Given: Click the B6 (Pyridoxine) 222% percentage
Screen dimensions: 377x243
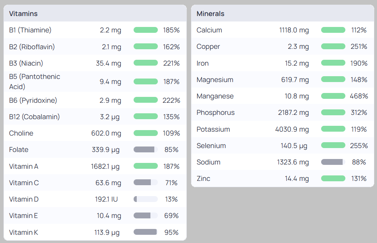Looking at the screenshot, I should [x=172, y=100].
